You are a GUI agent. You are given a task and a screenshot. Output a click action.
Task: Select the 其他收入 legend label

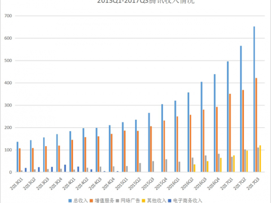coord(157,201)
